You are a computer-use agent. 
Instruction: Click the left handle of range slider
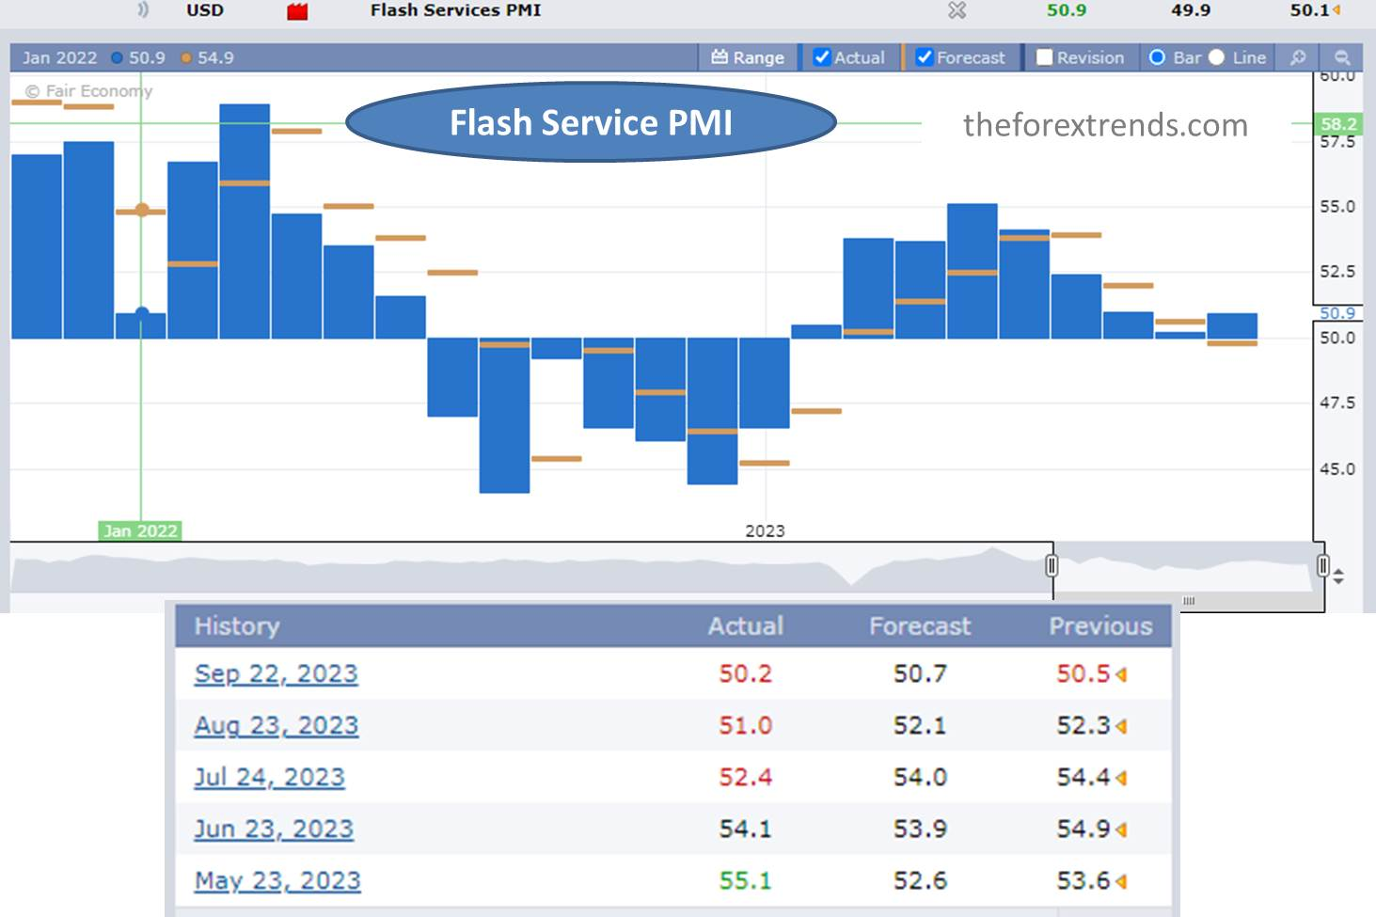(x=1052, y=565)
